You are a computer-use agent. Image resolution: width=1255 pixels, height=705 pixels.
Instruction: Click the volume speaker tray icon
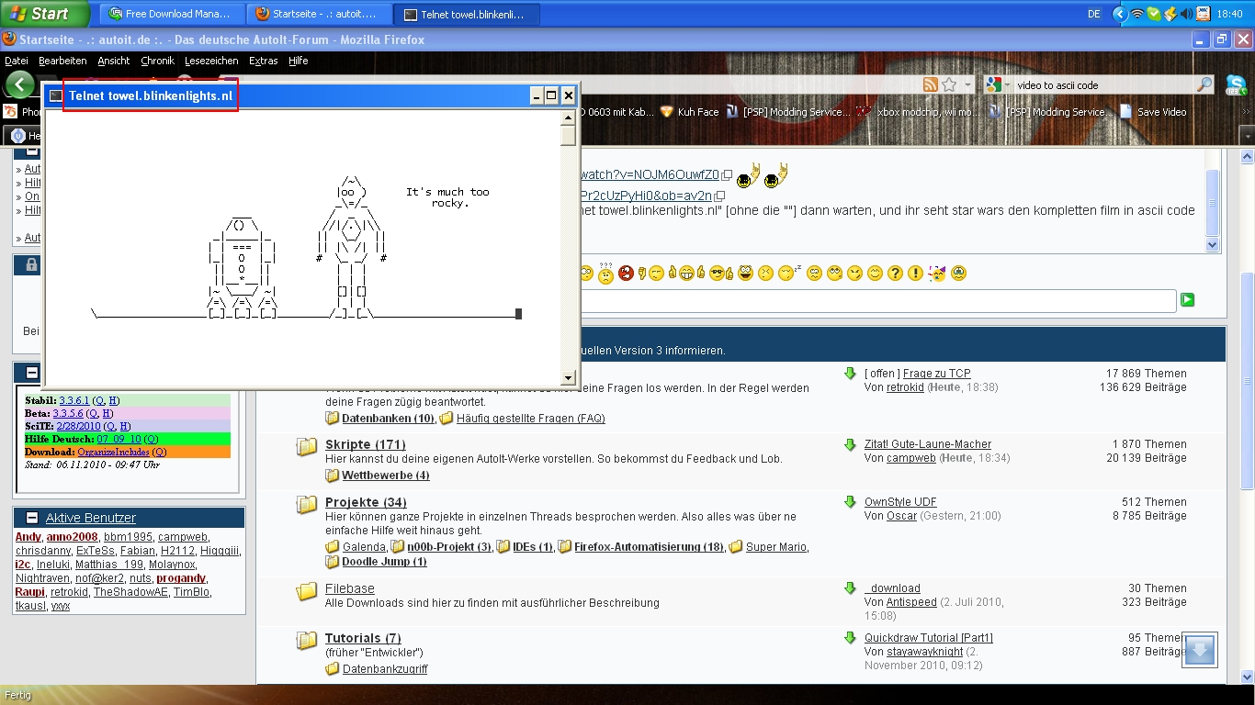pyautogui.click(x=1186, y=14)
